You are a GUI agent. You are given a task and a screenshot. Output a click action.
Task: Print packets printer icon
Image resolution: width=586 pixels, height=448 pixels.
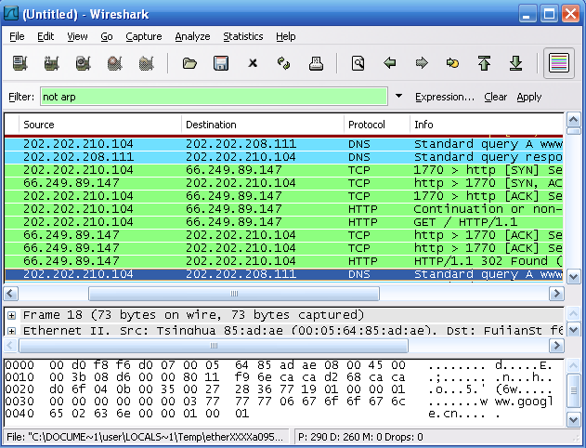coord(316,63)
